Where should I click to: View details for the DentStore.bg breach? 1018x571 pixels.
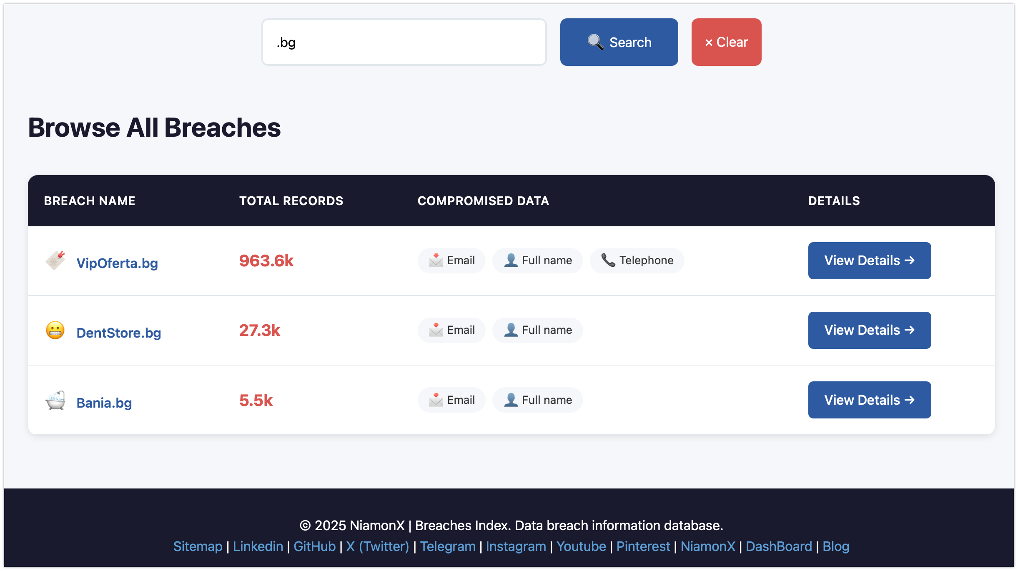[869, 330]
